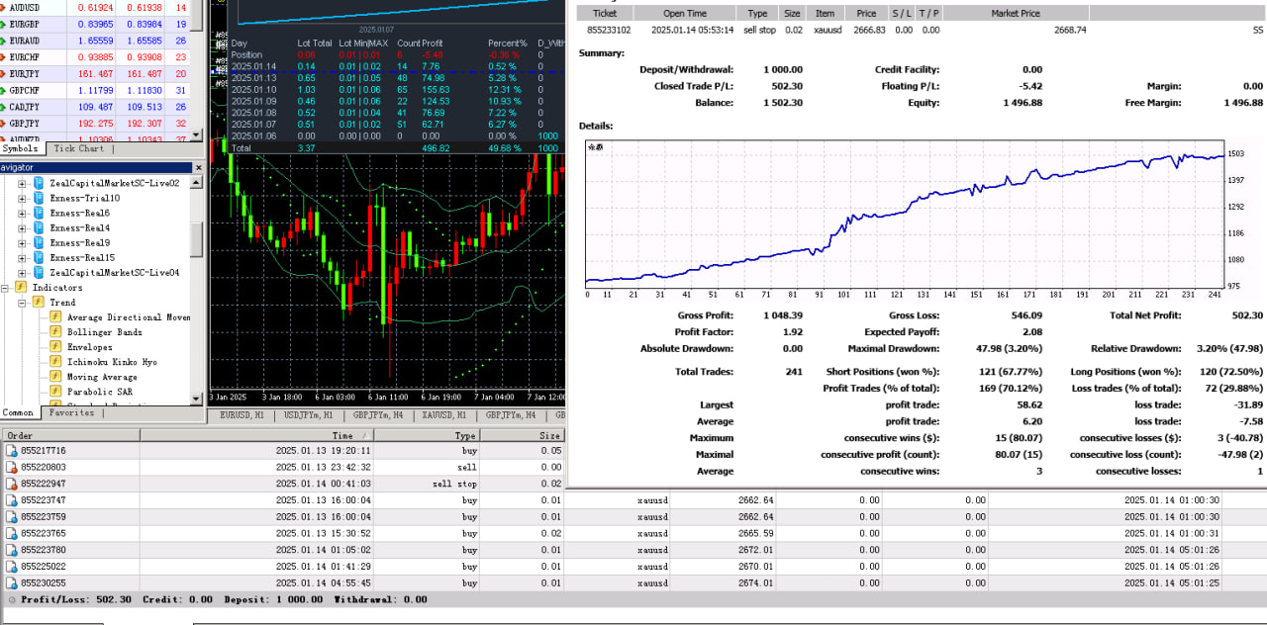Viewport: 1267px width, 625px height.
Task: Close the Navigator panel
Action: point(198,167)
